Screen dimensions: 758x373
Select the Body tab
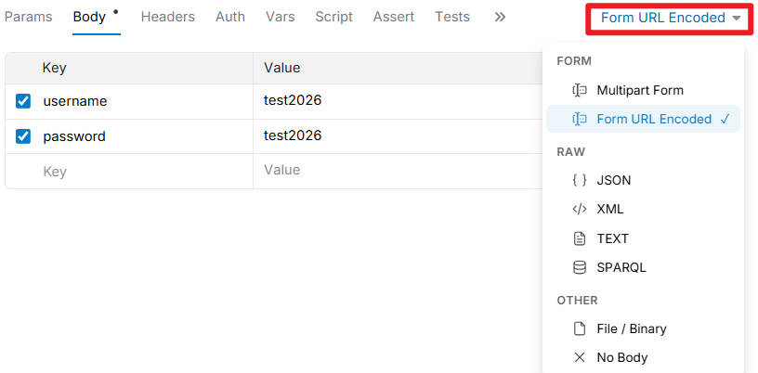coord(89,17)
